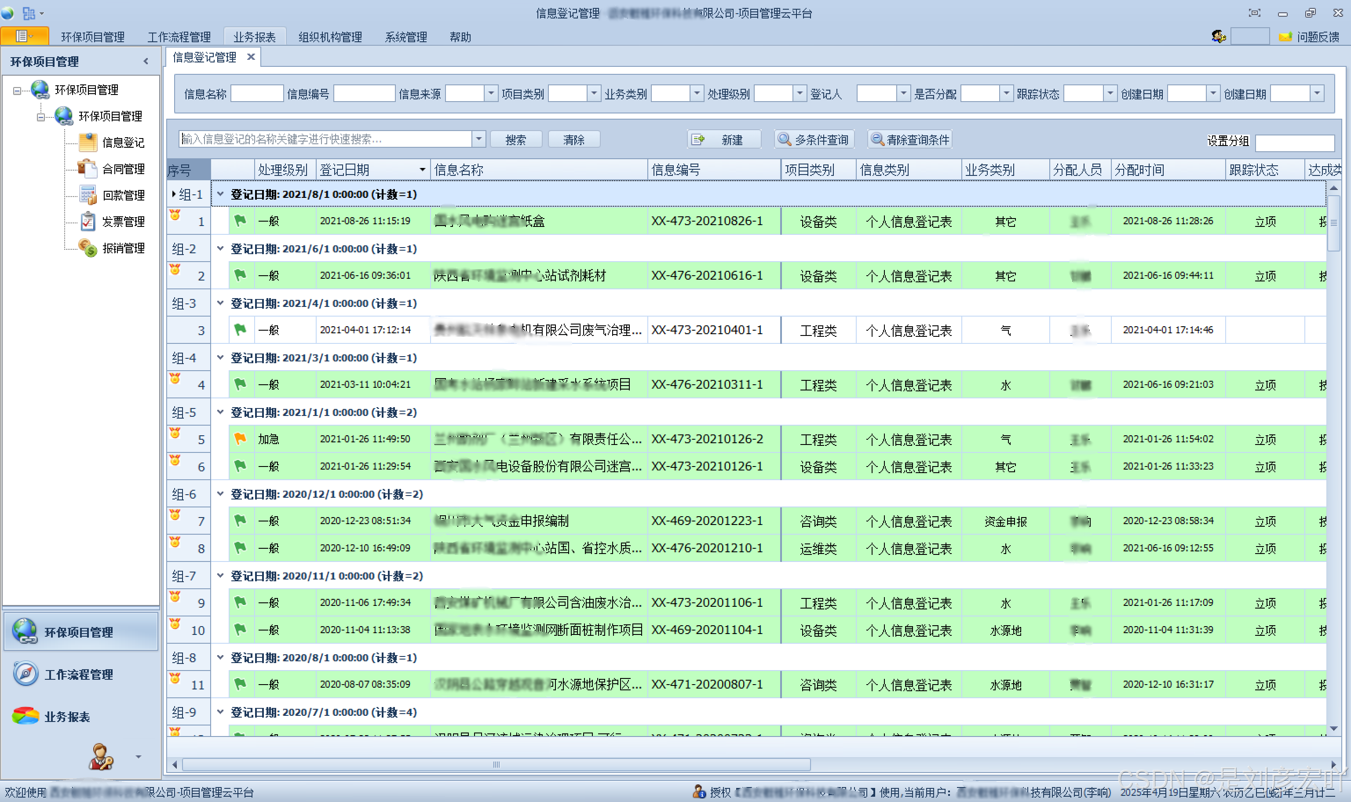Collapse the 组-5 group dated 2021/1/1
The width and height of the screenshot is (1351, 802).
point(220,412)
